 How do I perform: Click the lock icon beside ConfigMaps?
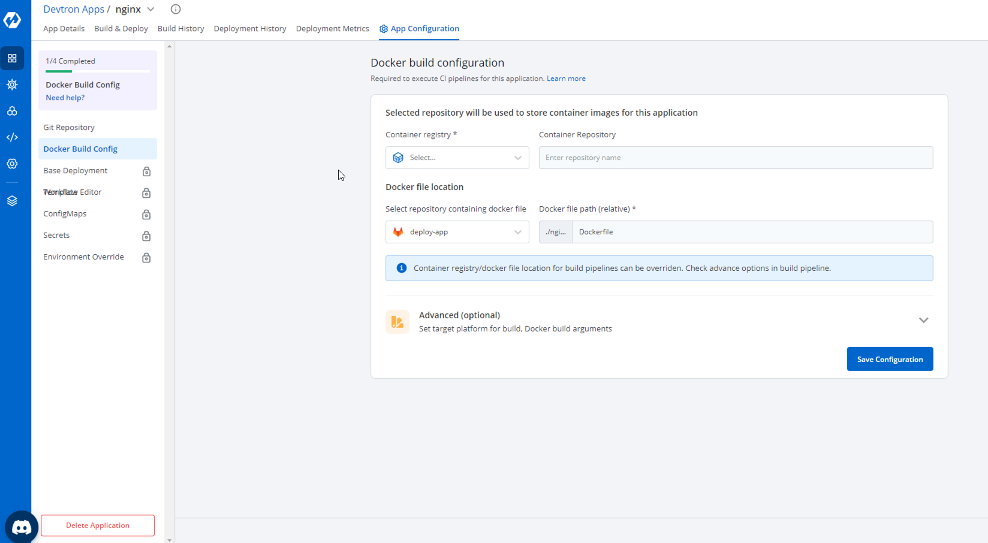point(146,215)
